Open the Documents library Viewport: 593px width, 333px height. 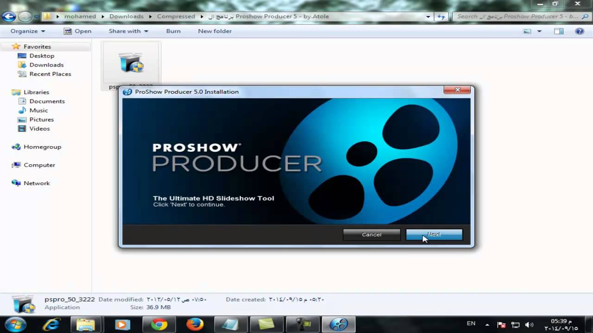point(47,101)
